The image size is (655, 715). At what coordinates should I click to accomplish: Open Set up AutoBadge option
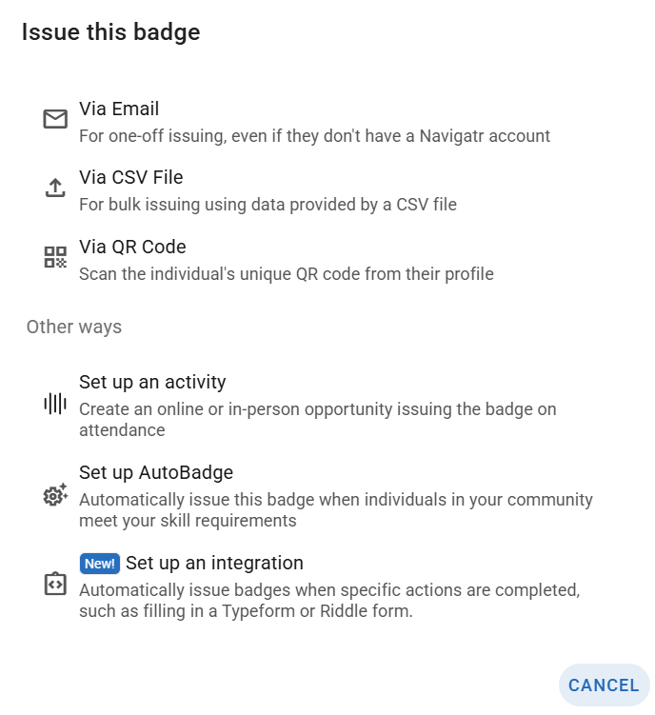(156, 472)
